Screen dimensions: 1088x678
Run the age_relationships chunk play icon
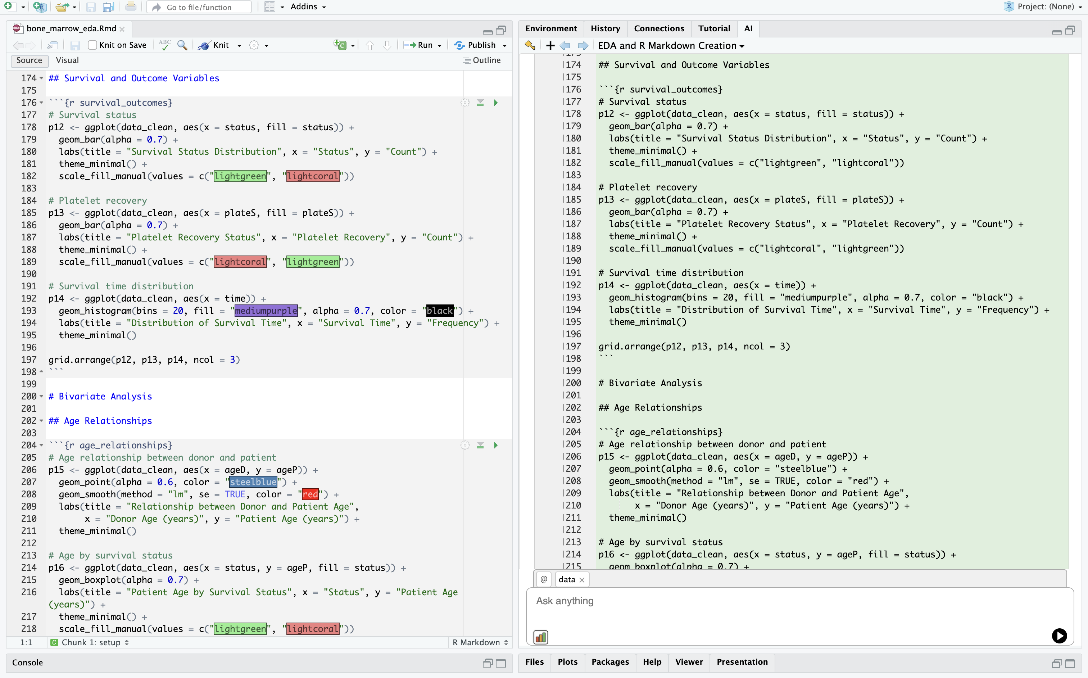(496, 445)
